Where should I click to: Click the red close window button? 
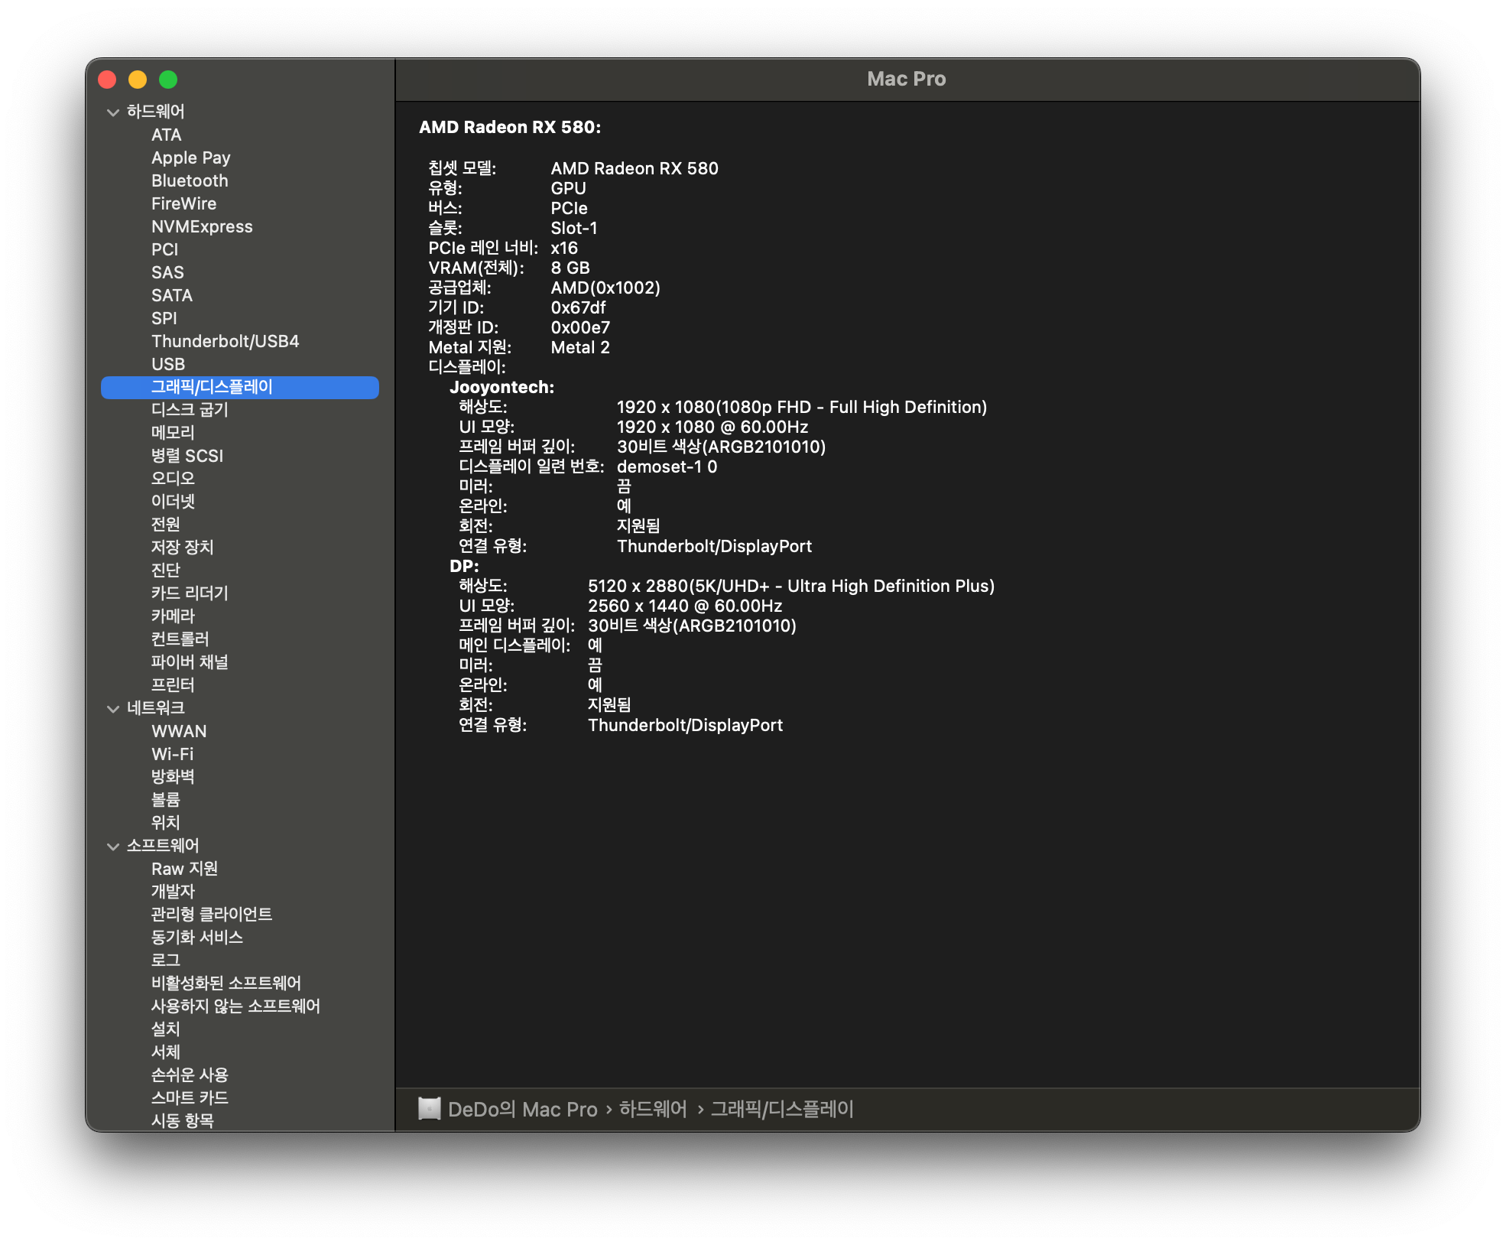click(x=107, y=80)
